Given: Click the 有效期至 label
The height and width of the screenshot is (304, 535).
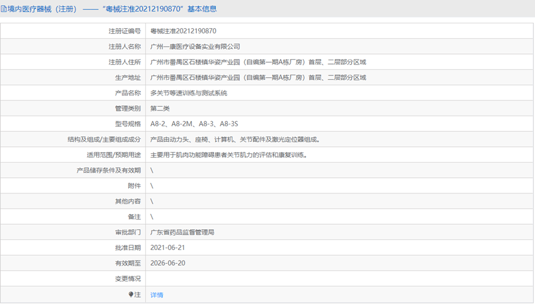Looking at the screenshot, I should 128,263.
